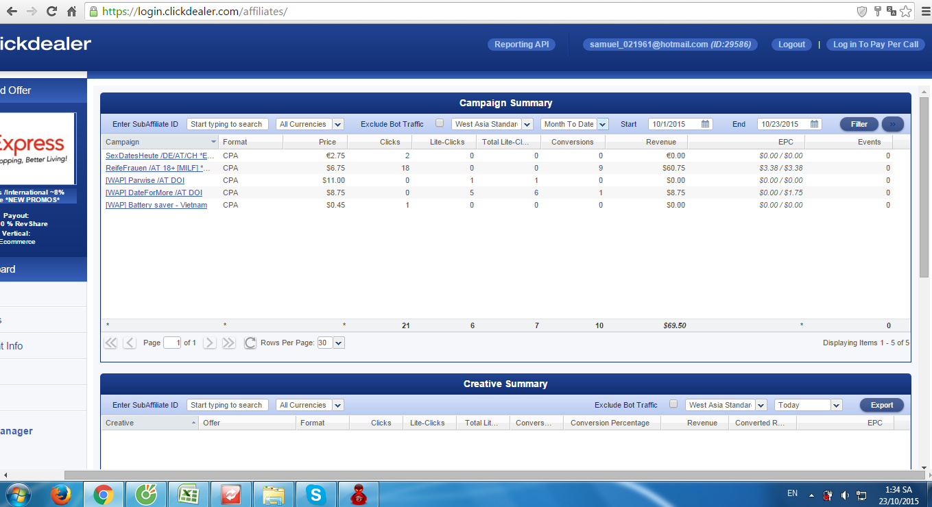Show hidden system tray icons
The height and width of the screenshot is (507, 932).
(811, 494)
